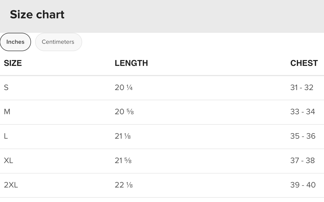The width and height of the screenshot is (324, 202).
Task: Select the Inches unit toggle
Action: point(15,42)
